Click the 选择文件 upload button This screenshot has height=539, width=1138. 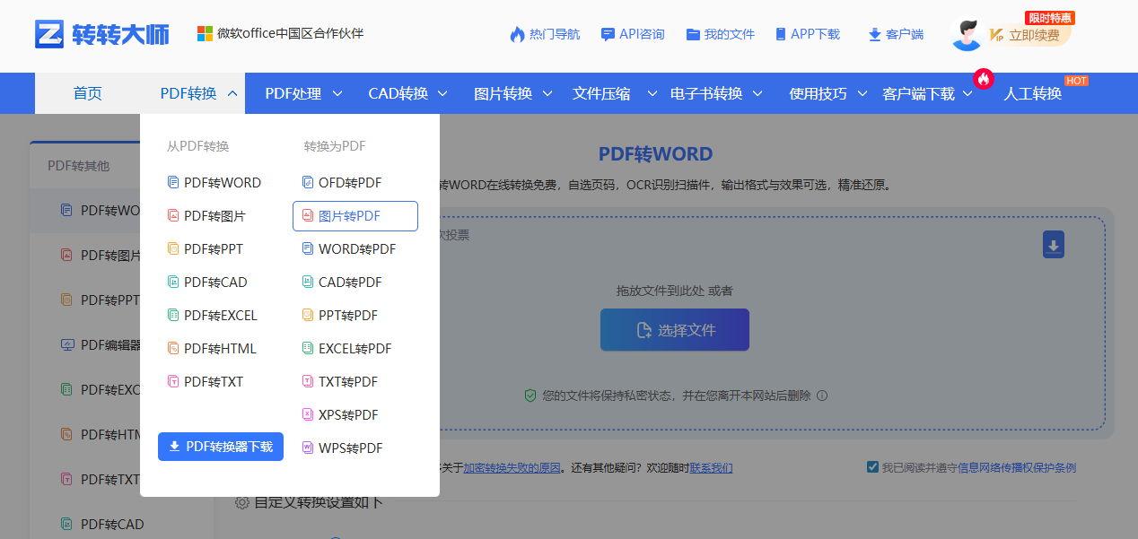674,329
